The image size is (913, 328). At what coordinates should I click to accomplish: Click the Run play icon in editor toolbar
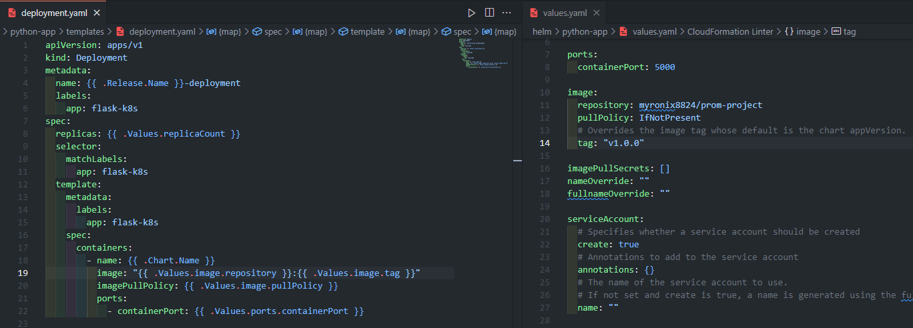[x=472, y=13]
